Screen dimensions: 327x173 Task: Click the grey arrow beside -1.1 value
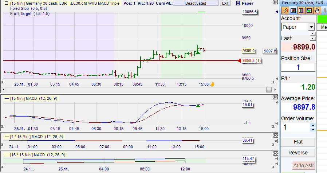pyautogui.click(x=277, y=123)
